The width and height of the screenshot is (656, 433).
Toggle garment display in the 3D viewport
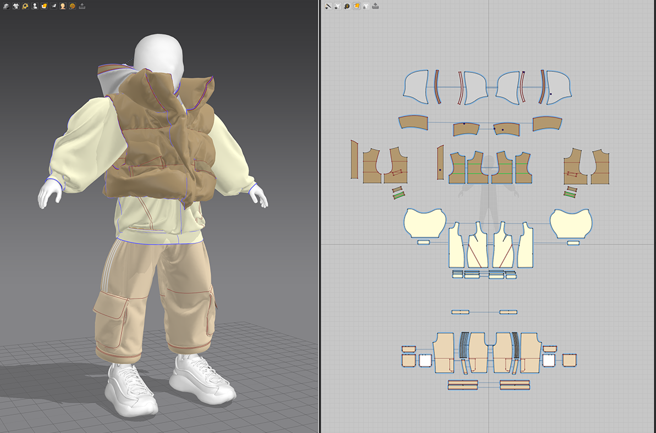click(x=15, y=6)
